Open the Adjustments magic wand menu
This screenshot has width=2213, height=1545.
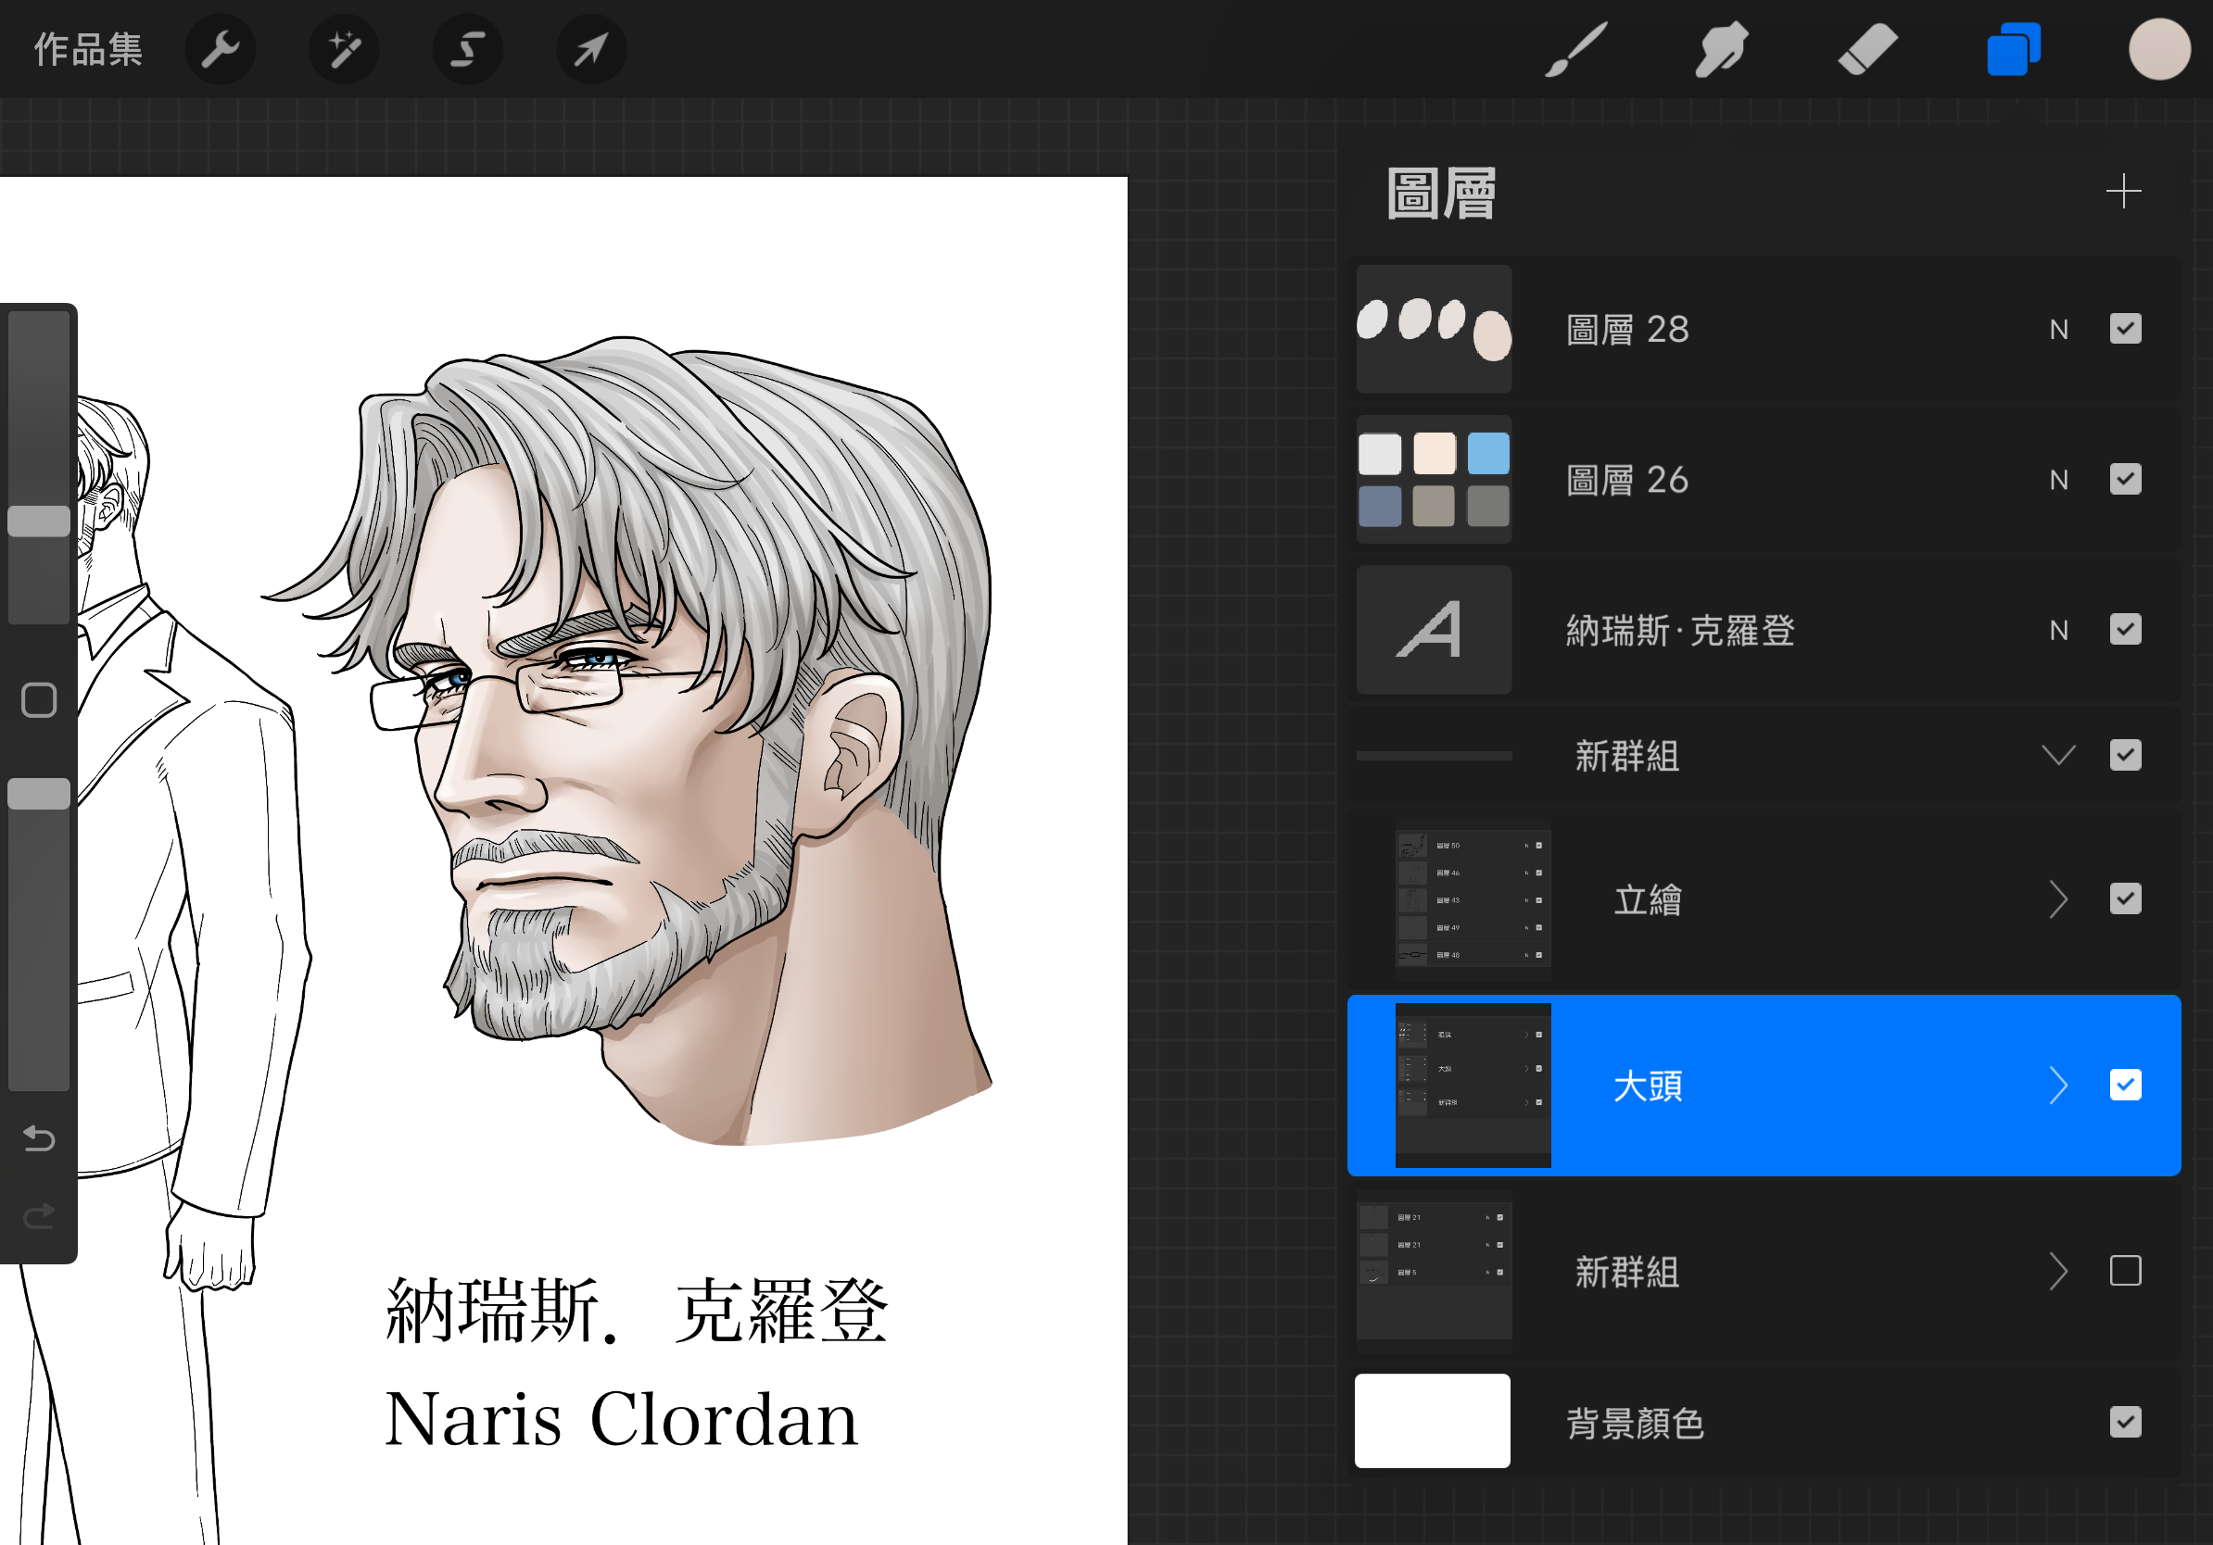pyautogui.click(x=344, y=49)
